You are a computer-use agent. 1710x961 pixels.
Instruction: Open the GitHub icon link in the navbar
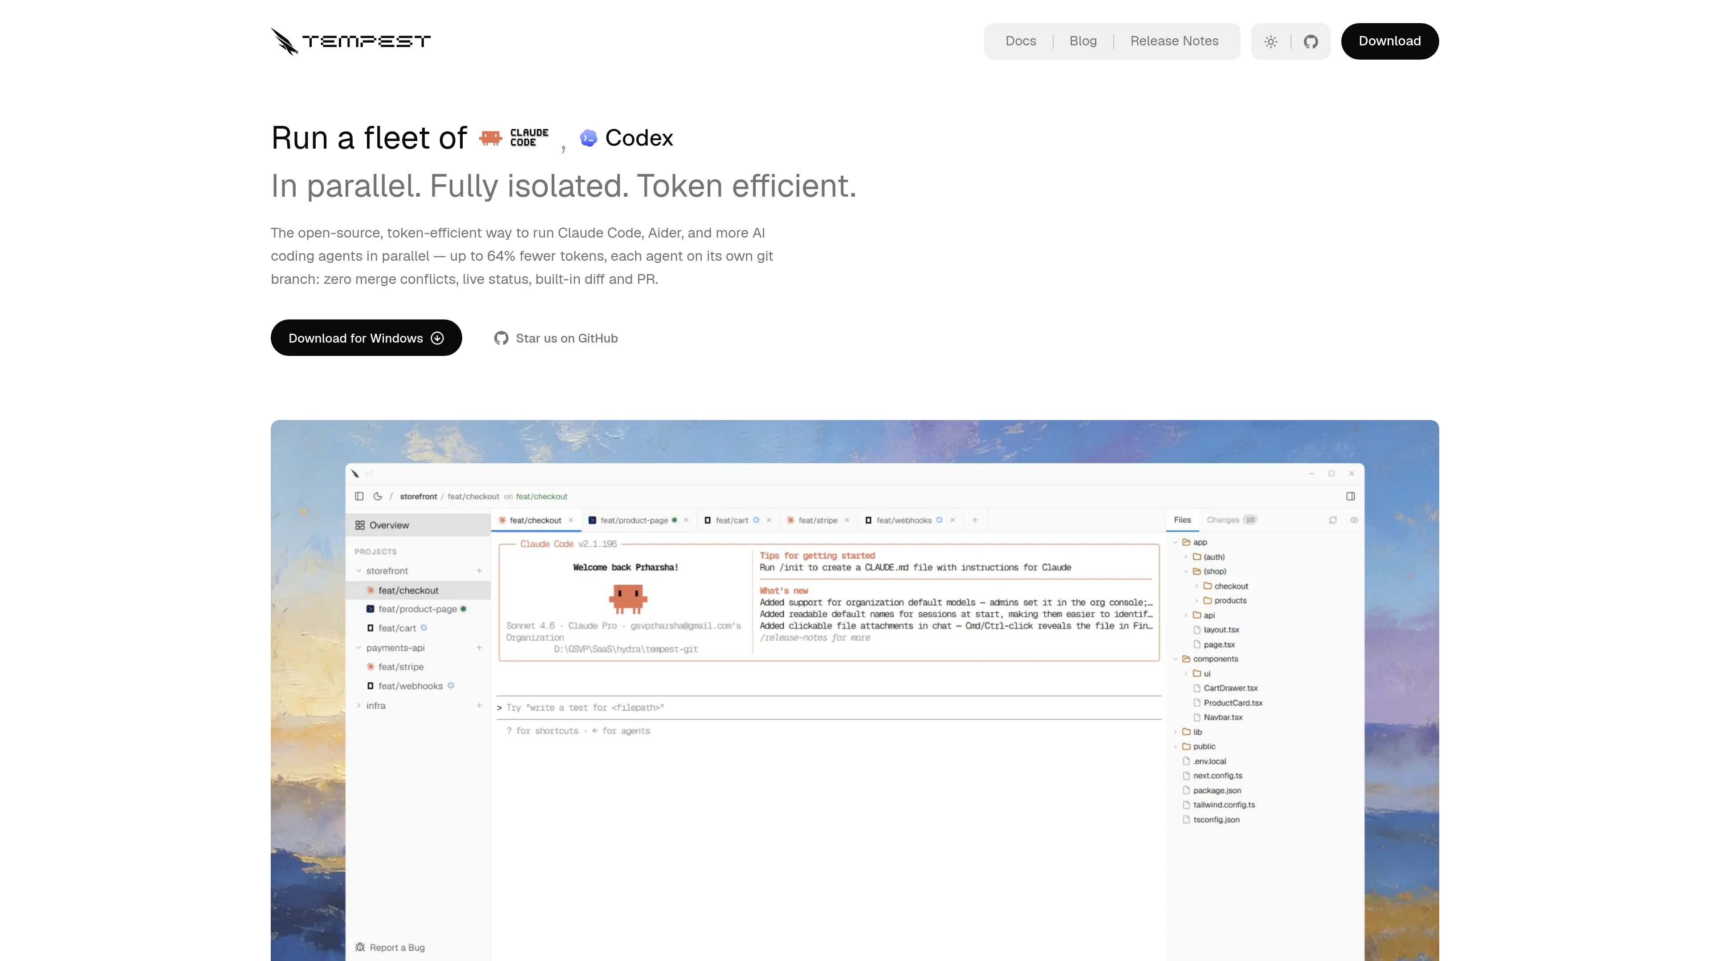pos(1311,42)
